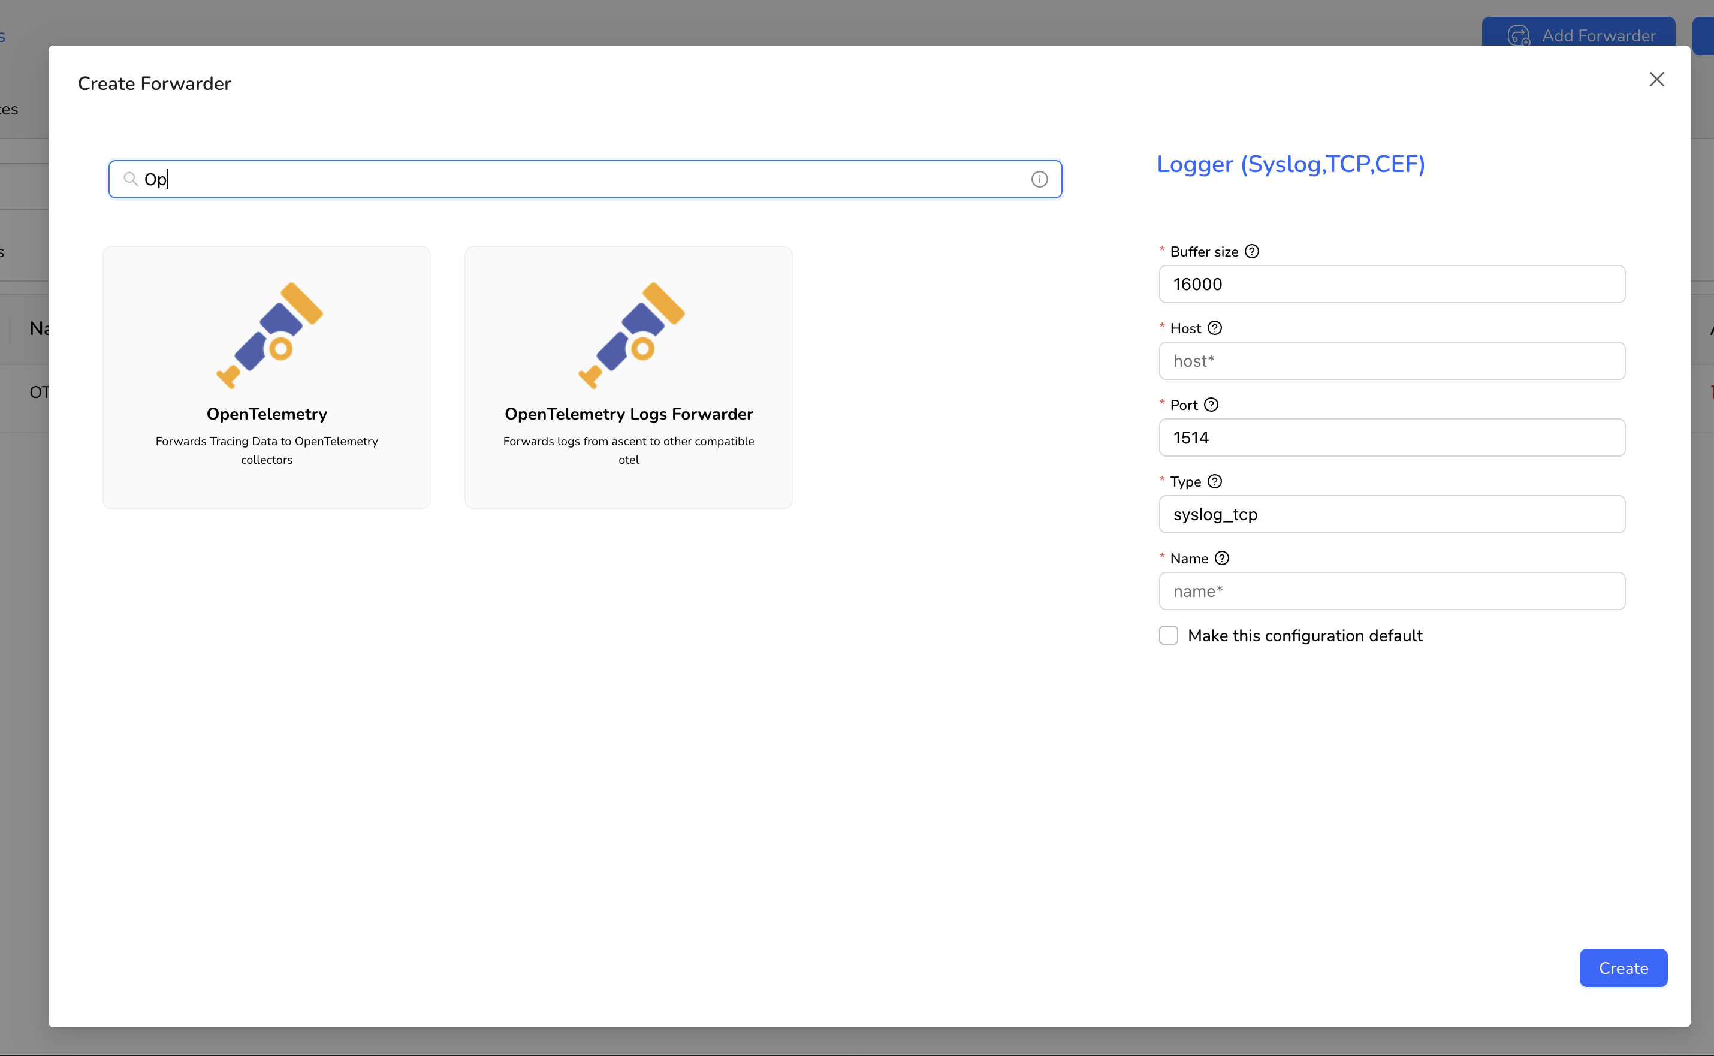Viewport: 1714px width, 1056px height.
Task: Click the Name input field
Action: point(1392,592)
